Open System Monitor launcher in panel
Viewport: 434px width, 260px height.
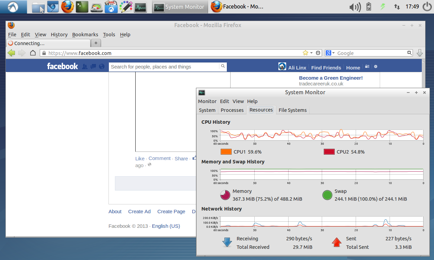140,7
